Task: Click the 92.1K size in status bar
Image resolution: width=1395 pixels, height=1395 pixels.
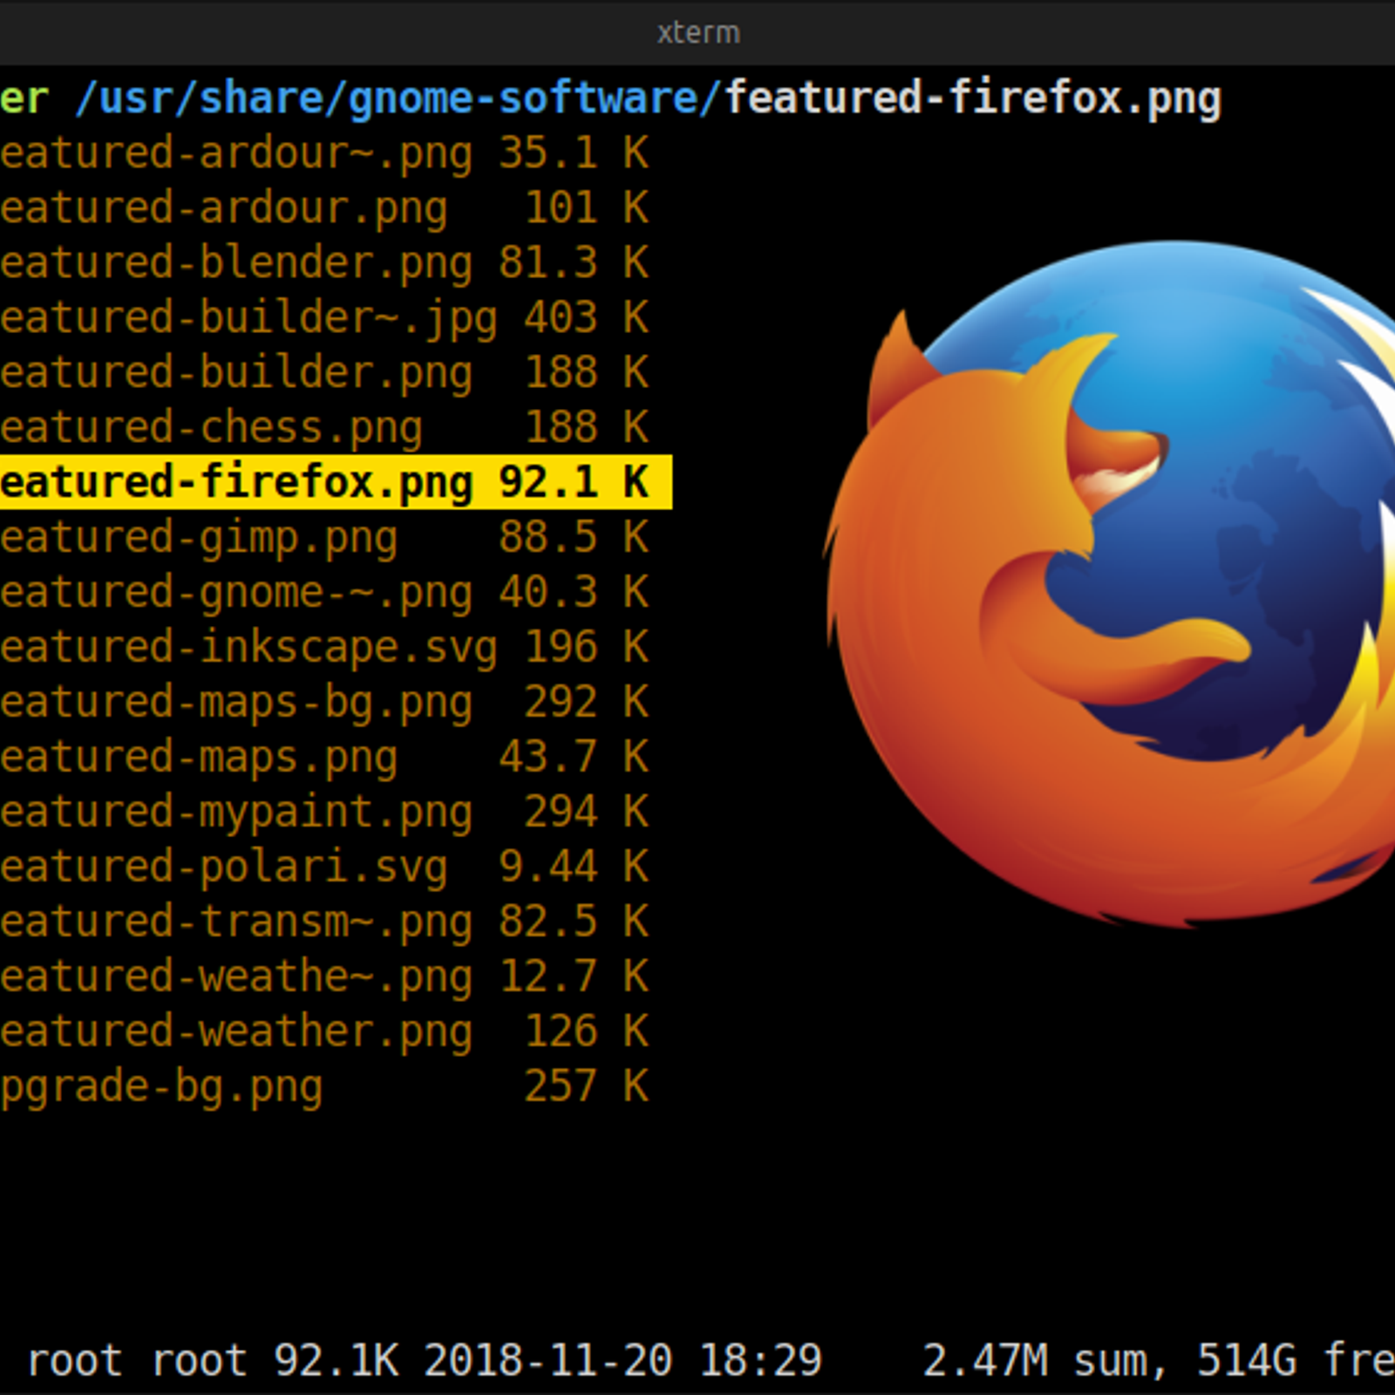Action: (x=337, y=1361)
